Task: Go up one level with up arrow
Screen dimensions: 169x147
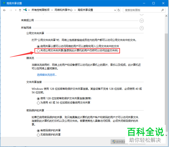Action: (20, 10)
